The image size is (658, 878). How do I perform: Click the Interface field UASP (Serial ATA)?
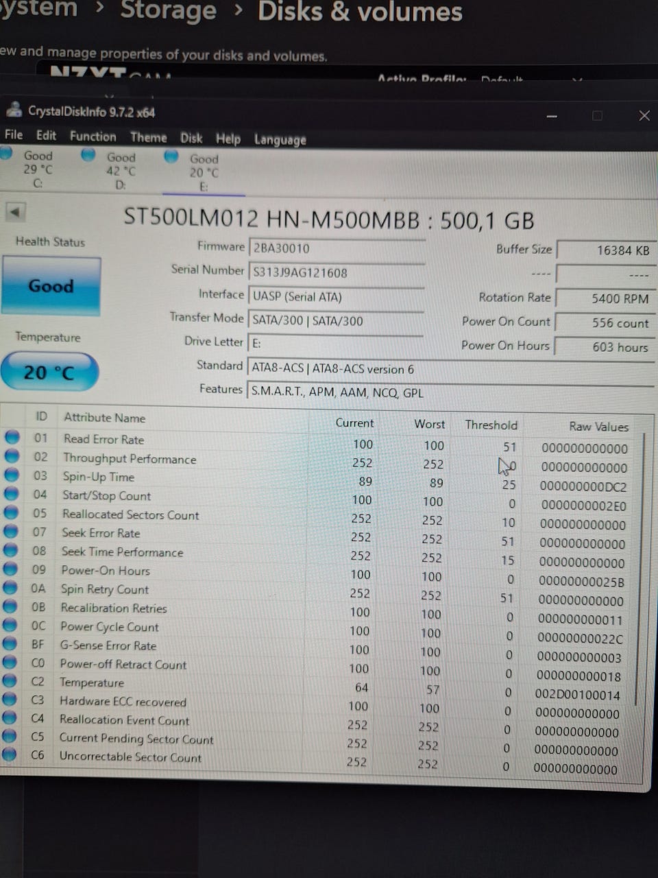[x=336, y=296]
